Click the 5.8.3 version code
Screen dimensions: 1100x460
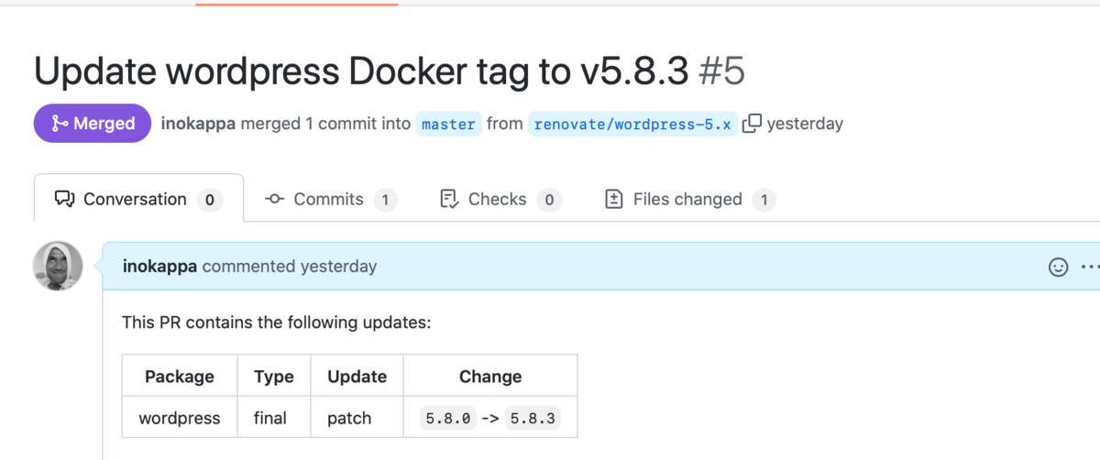533,418
